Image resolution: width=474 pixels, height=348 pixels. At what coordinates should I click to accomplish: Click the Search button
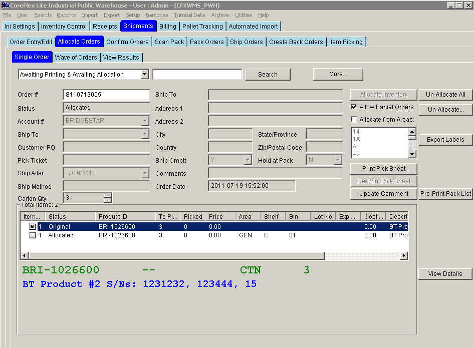click(268, 74)
